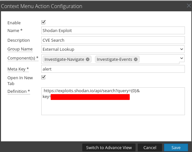The height and width of the screenshot is (152, 192).
Task: Remove the Investigate-Events component tag
Action: (136, 60)
